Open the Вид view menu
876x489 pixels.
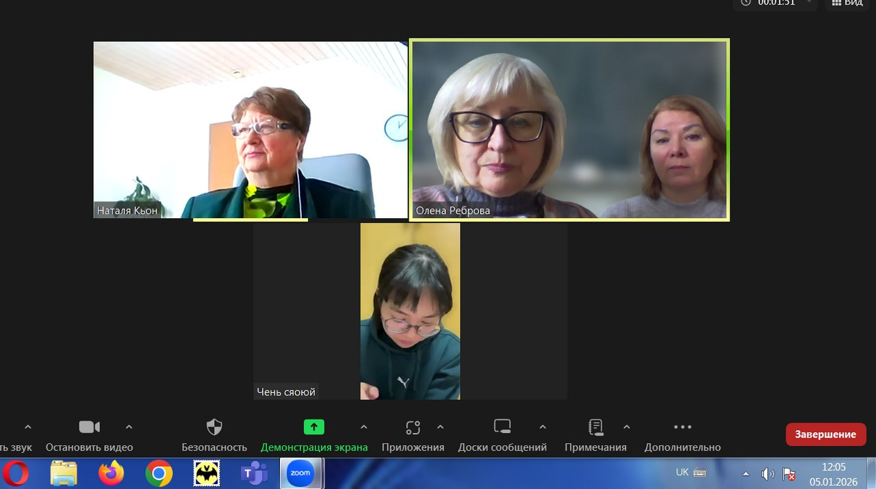click(847, 3)
